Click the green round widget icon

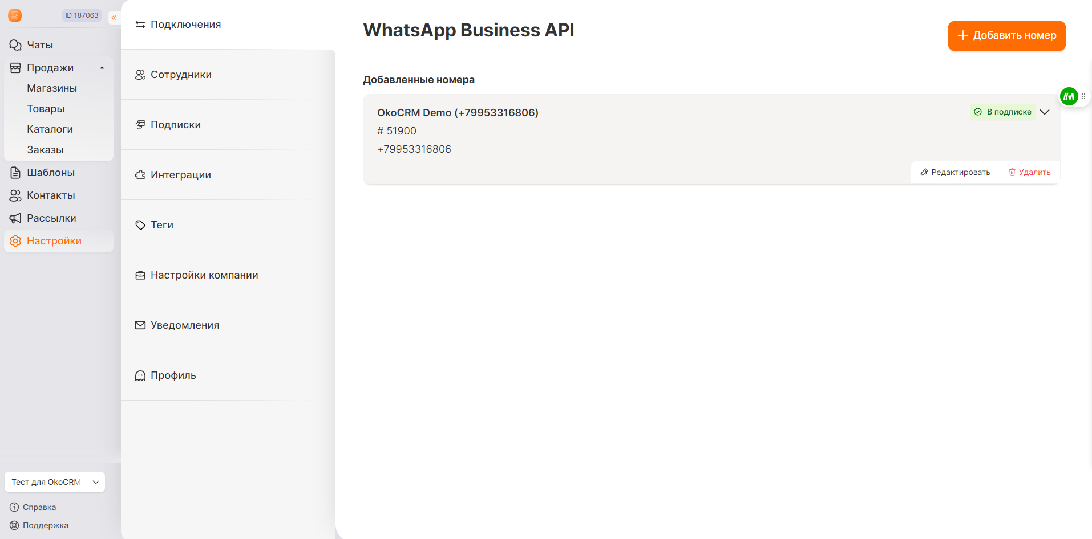pyautogui.click(x=1069, y=96)
